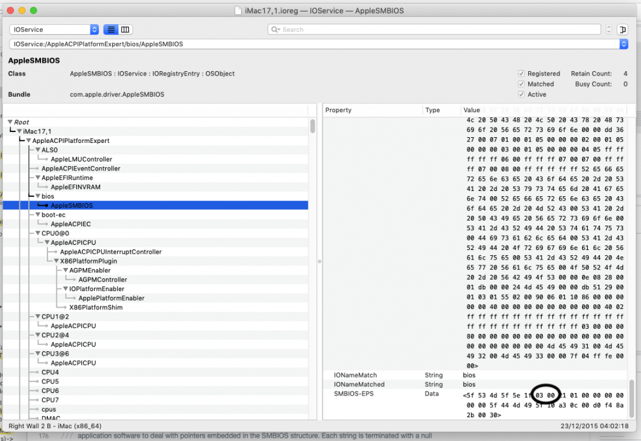Screen dimensions: 641x441
Task: Collapse the X86PlatformPlugin node
Action: point(56,261)
